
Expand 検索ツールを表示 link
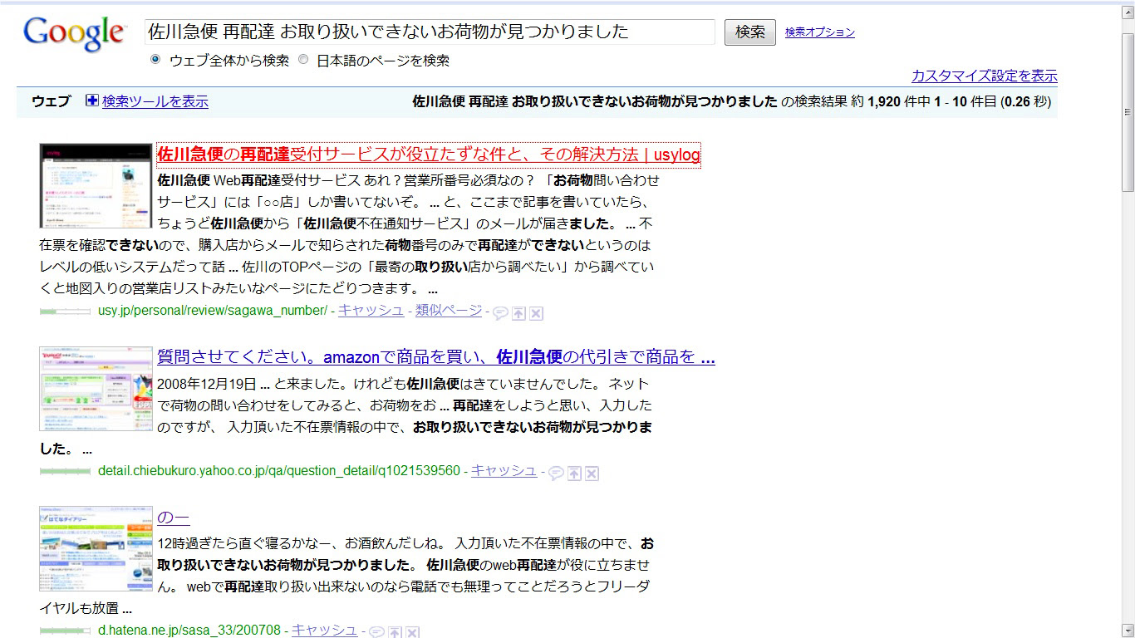pos(155,102)
